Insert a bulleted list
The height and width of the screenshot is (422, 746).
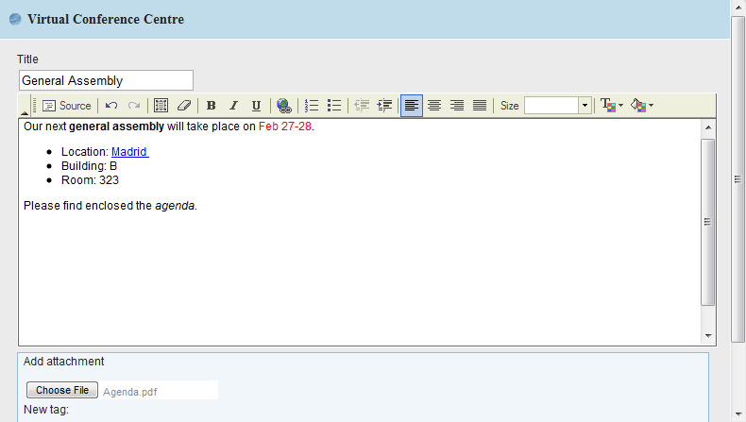(334, 106)
